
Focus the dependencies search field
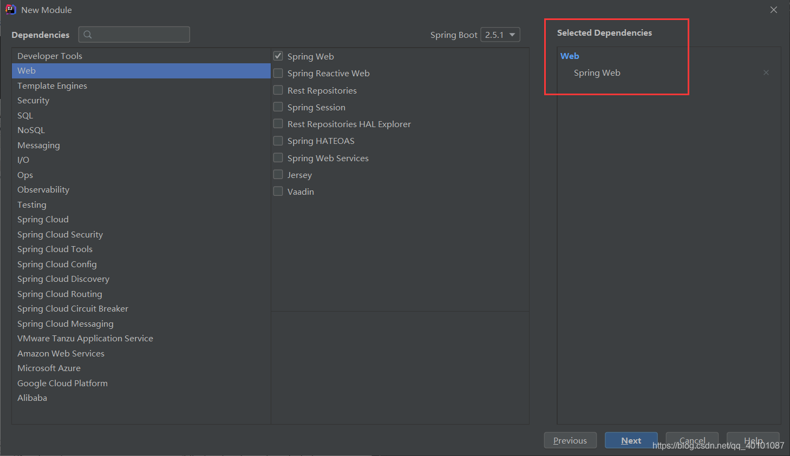134,35
